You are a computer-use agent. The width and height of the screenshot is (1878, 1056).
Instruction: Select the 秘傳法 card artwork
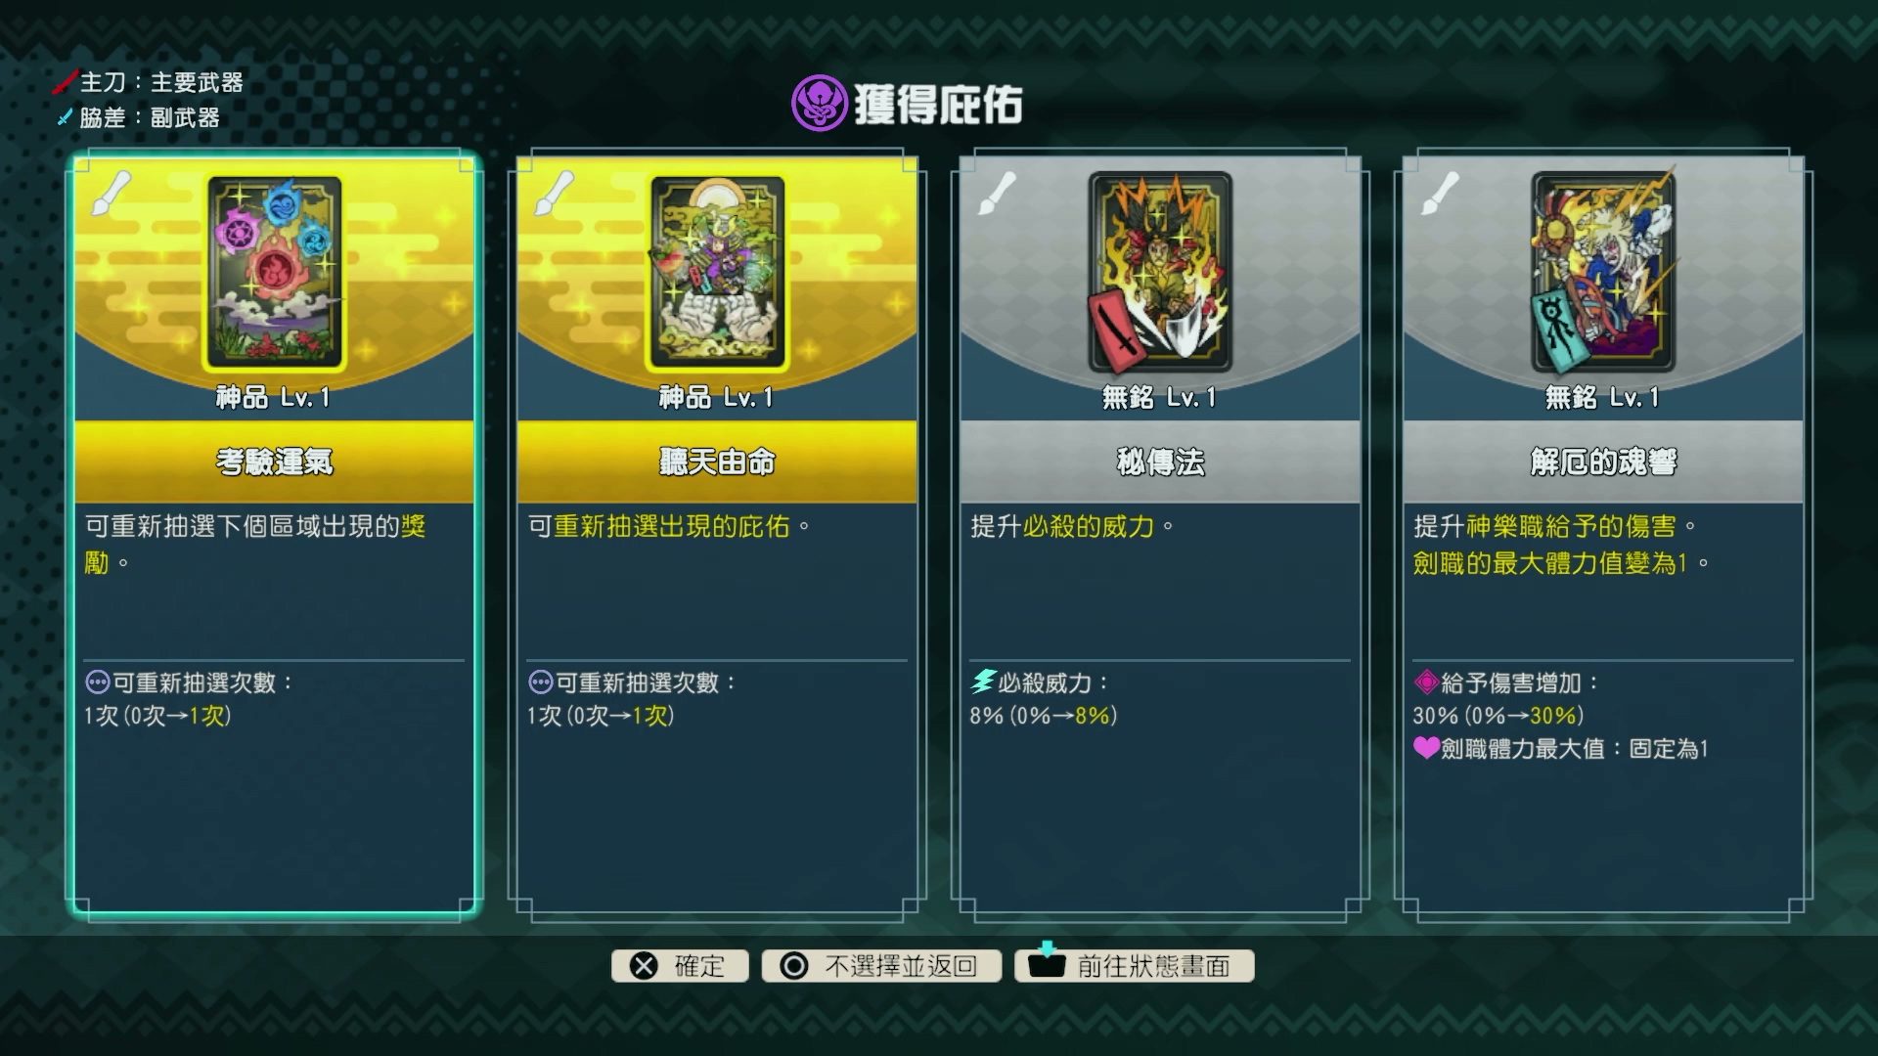tap(1160, 273)
